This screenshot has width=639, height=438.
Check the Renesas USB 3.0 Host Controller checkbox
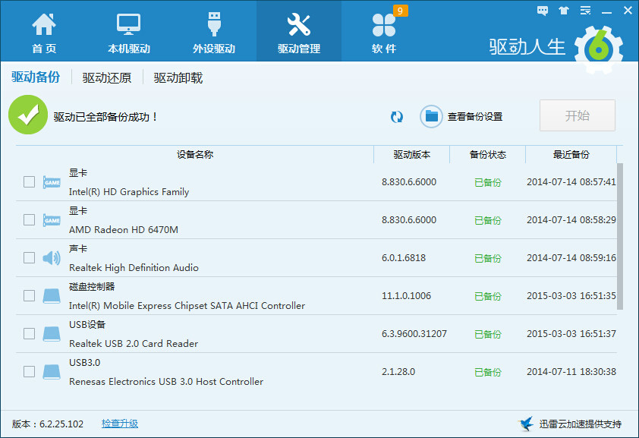click(29, 371)
